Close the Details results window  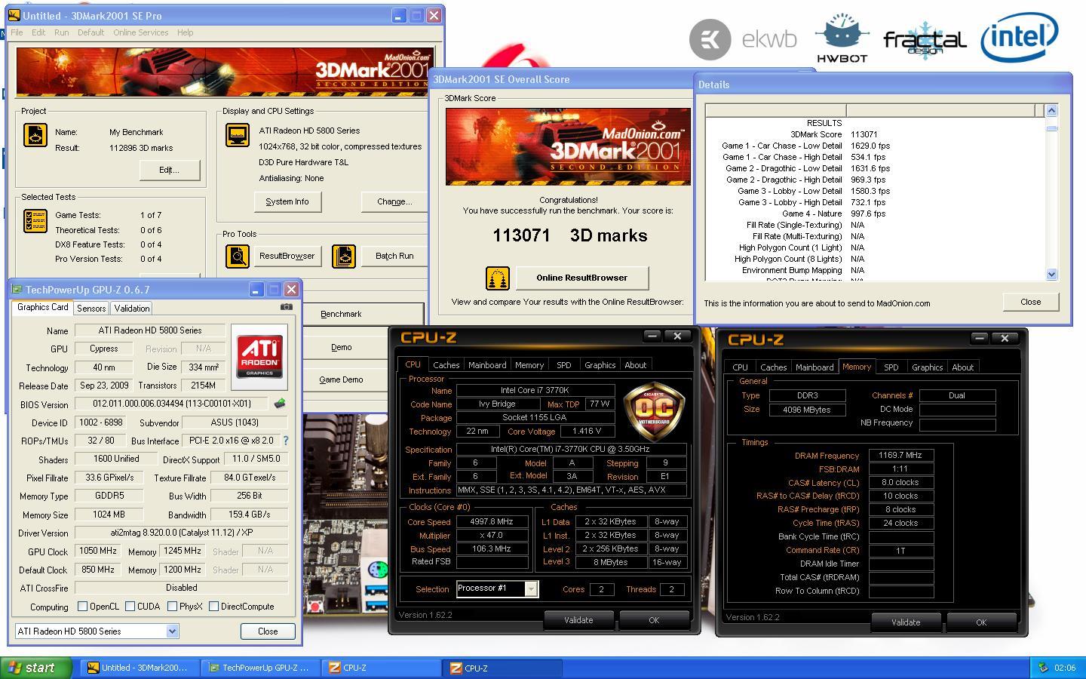1031,302
